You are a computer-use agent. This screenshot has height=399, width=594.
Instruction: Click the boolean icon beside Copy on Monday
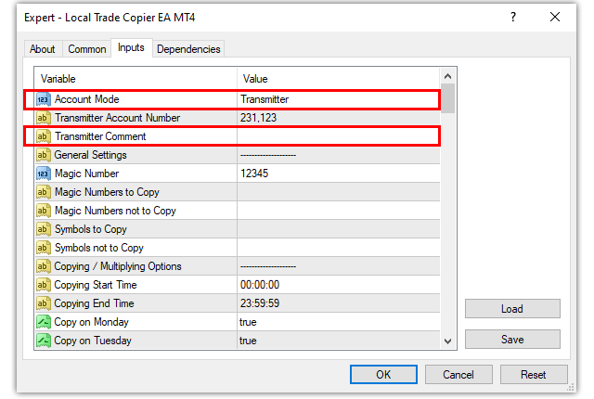[x=43, y=322]
